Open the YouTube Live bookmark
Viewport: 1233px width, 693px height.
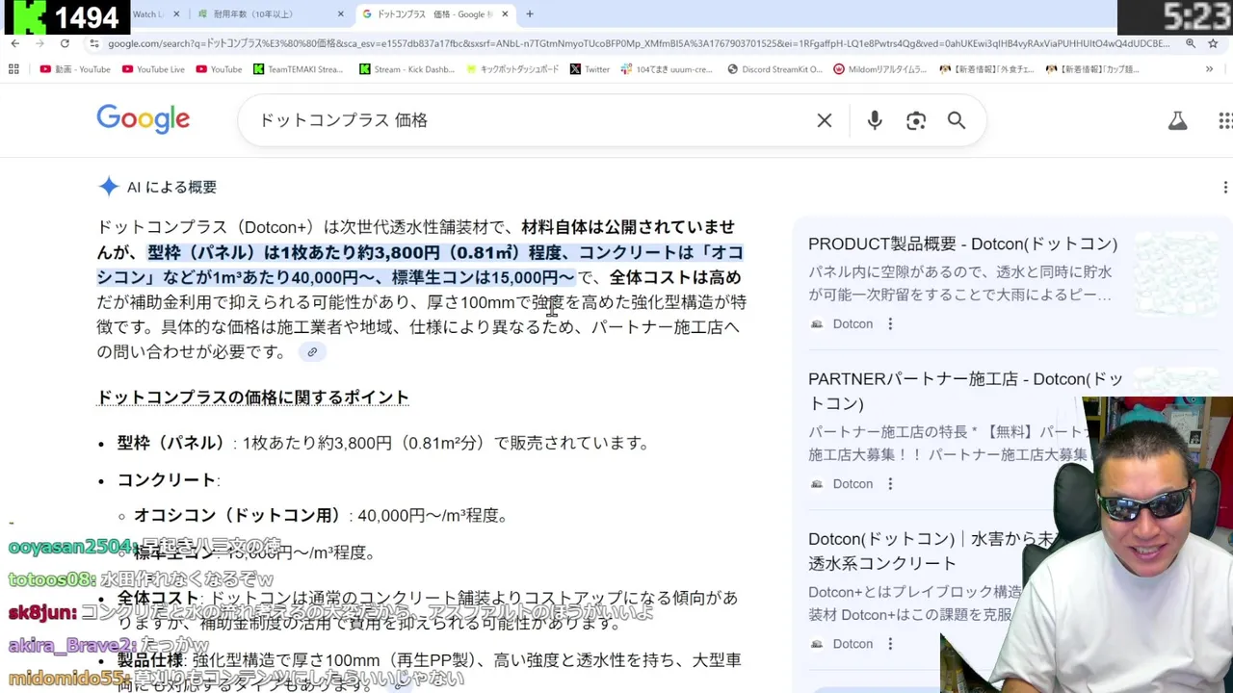[153, 69]
